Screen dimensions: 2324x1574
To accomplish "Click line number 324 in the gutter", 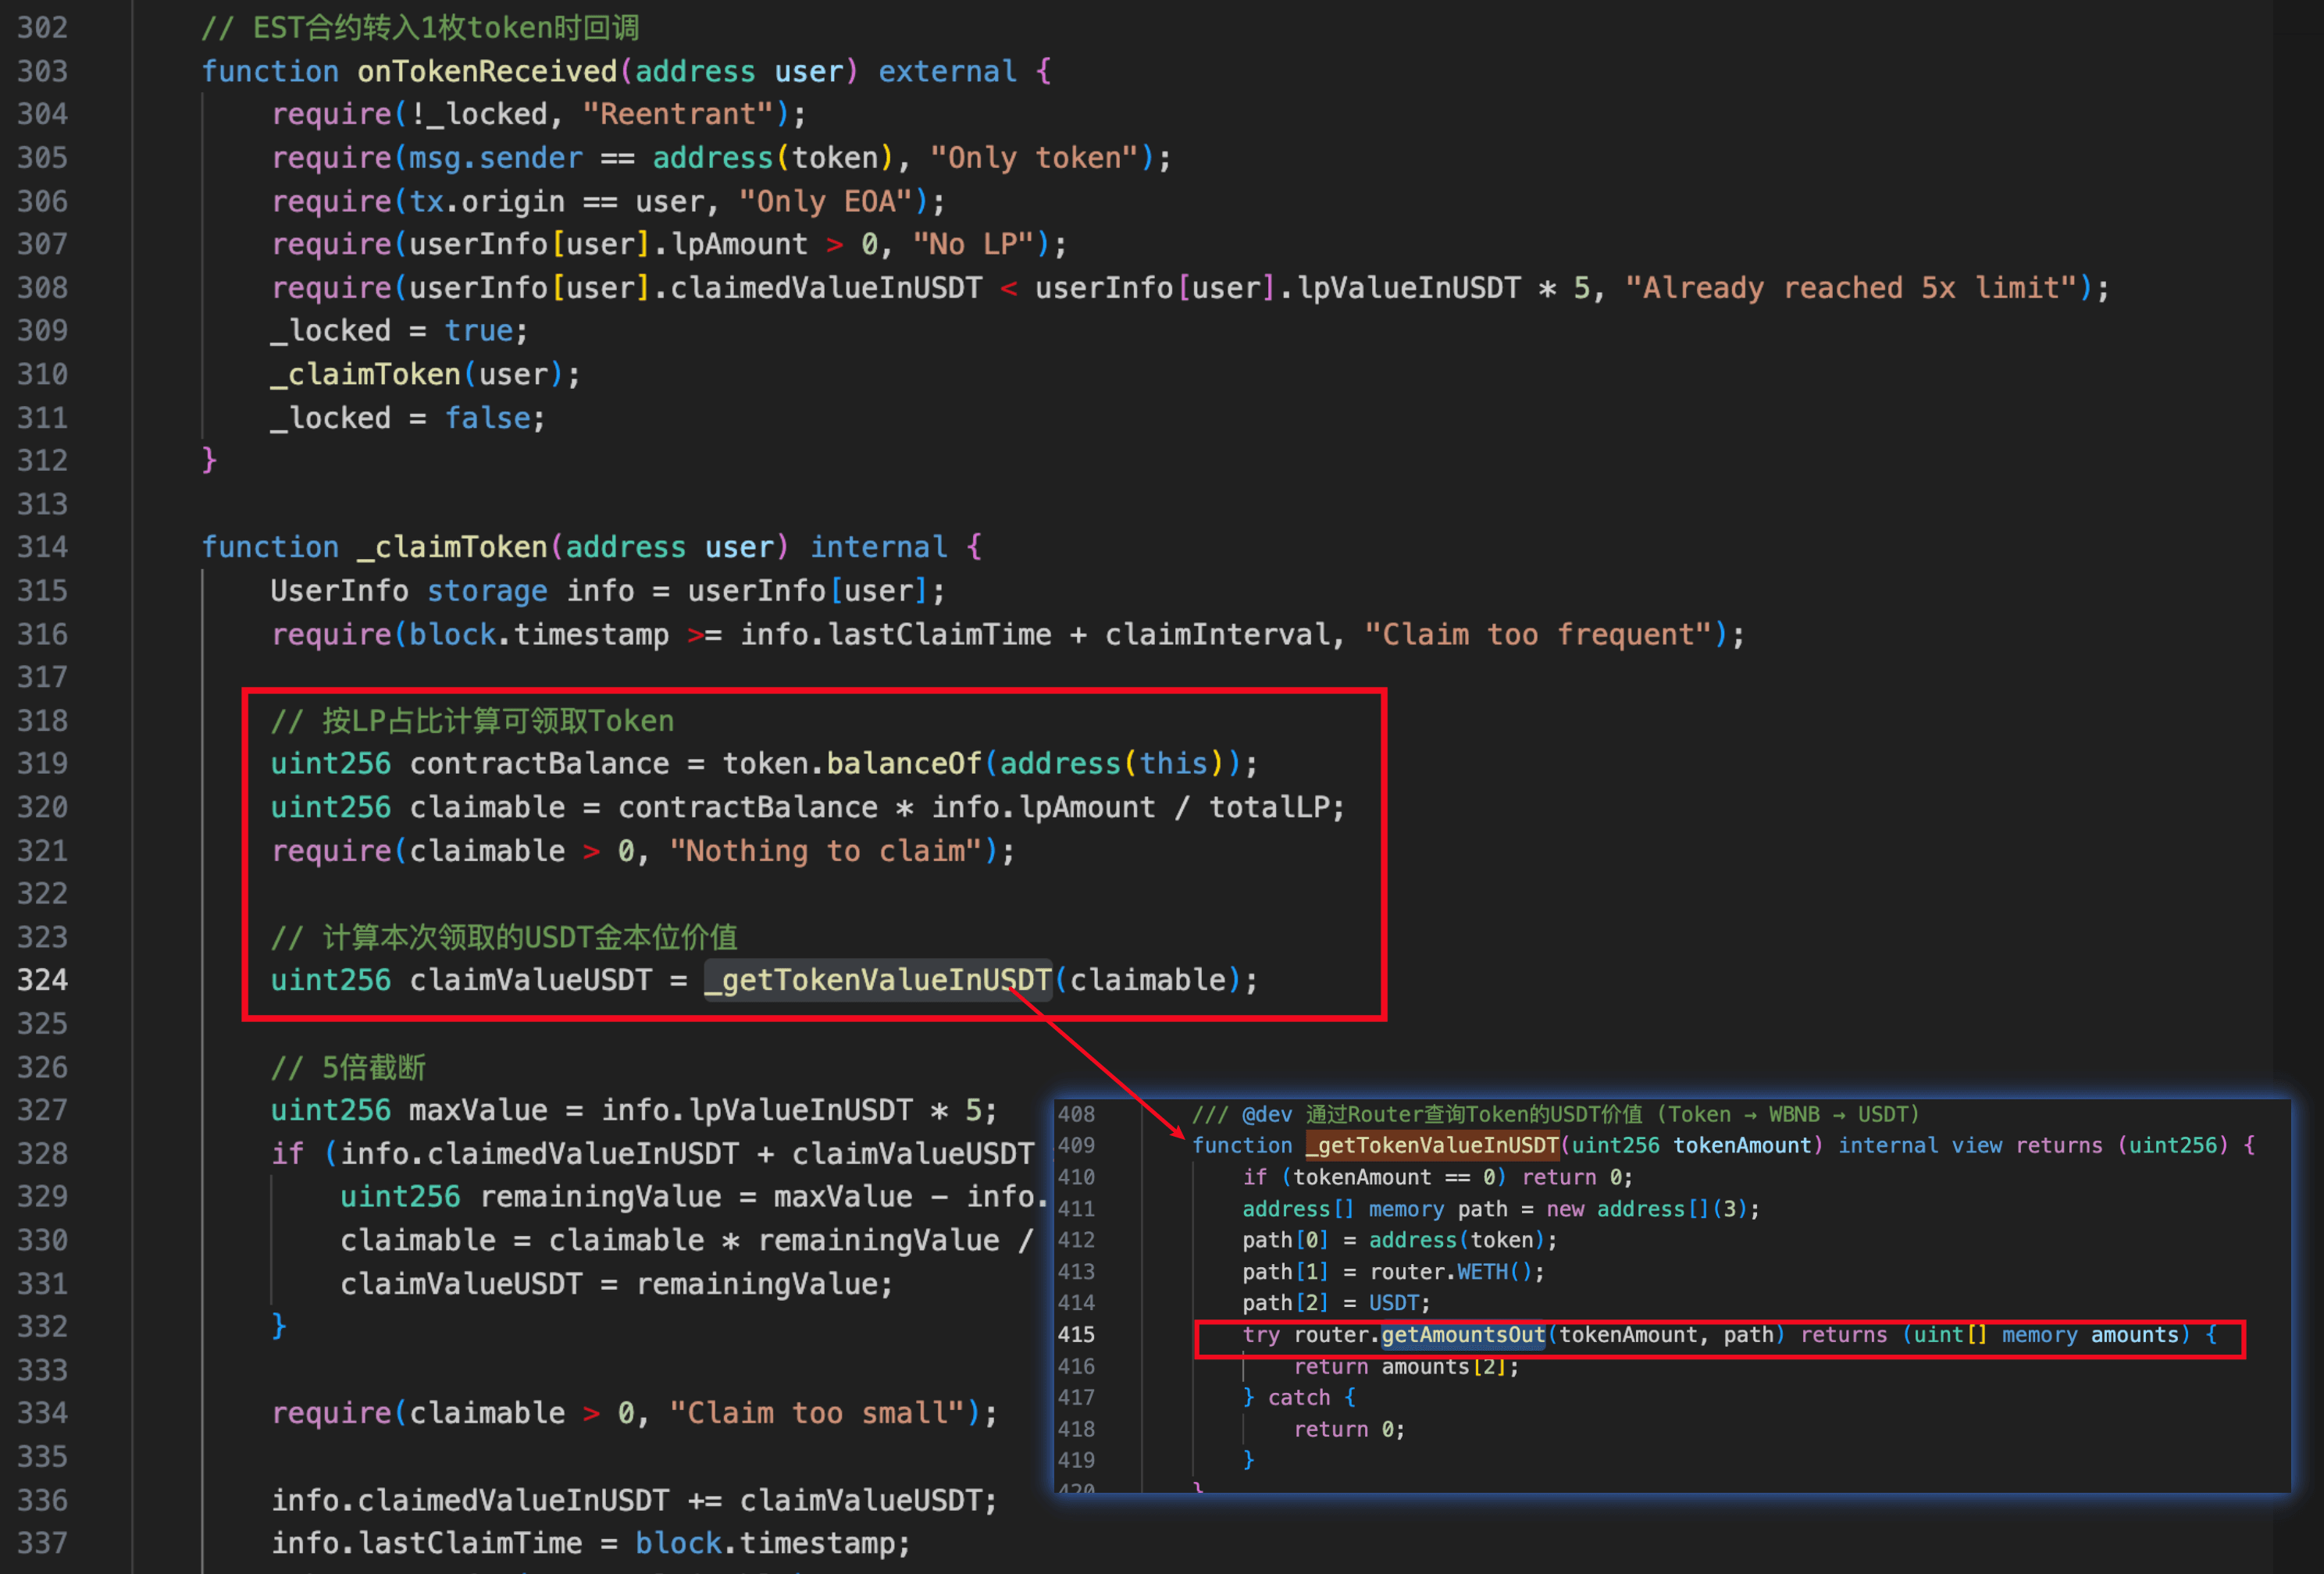I will click(x=42, y=980).
